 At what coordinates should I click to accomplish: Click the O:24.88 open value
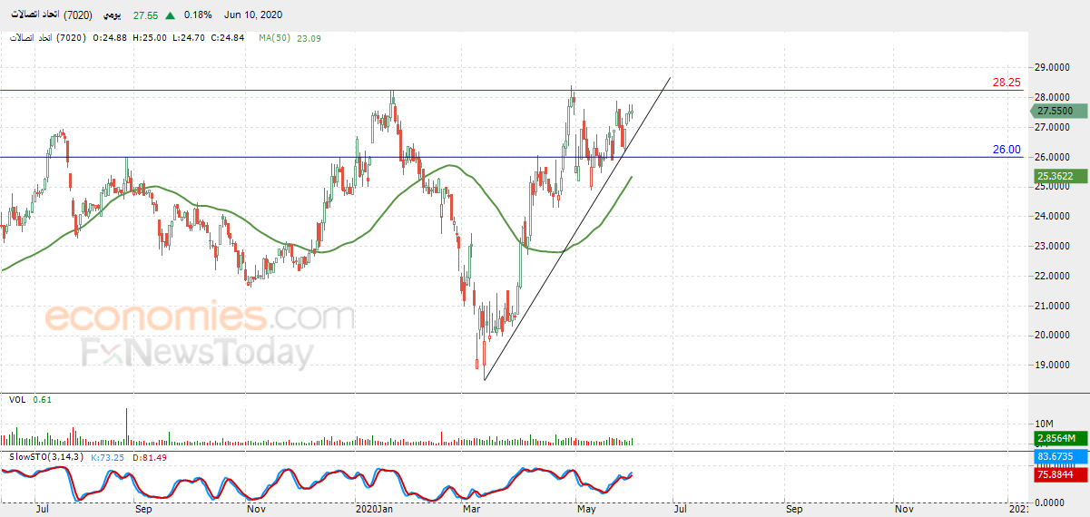(x=109, y=38)
